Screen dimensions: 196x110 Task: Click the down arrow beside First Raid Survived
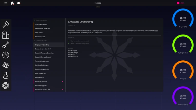[x=49, y=90]
